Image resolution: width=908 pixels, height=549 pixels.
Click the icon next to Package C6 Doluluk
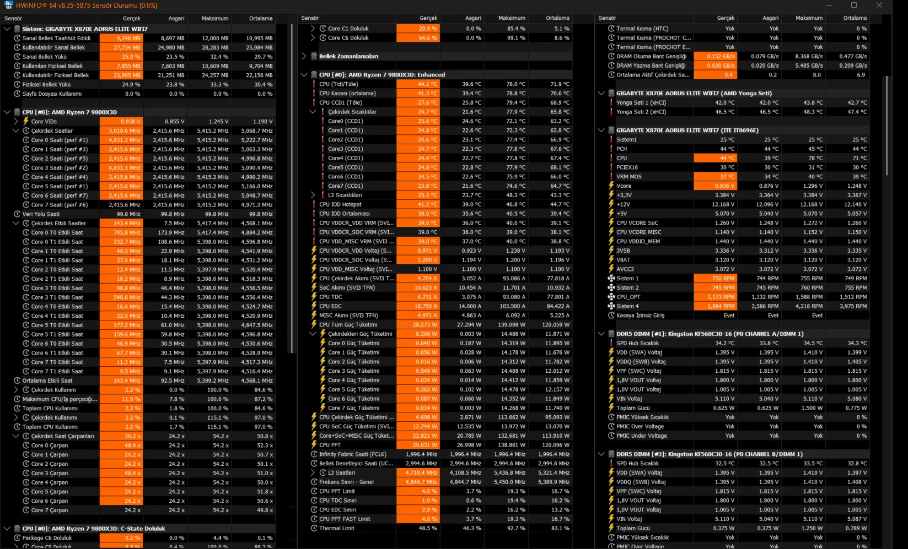click(x=17, y=538)
